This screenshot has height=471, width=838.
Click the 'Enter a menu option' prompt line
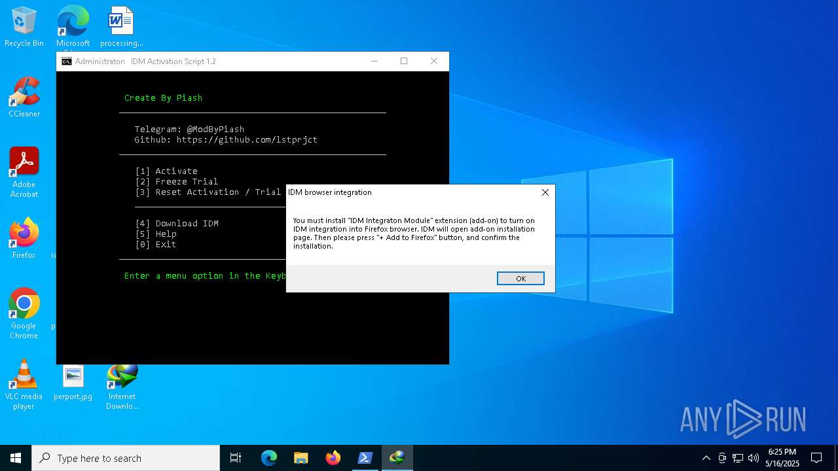pyautogui.click(x=205, y=276)
